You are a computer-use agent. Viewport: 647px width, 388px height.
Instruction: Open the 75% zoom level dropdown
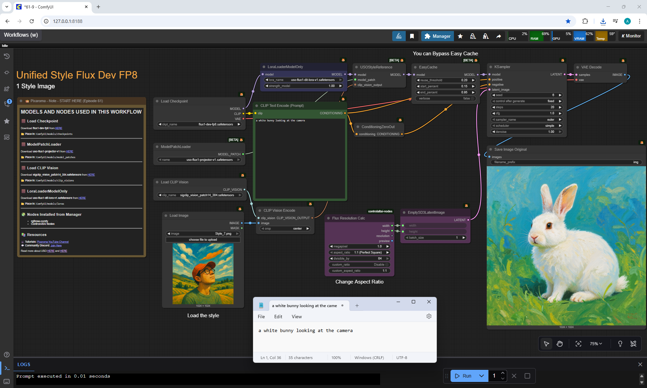(x=595, y=344)
